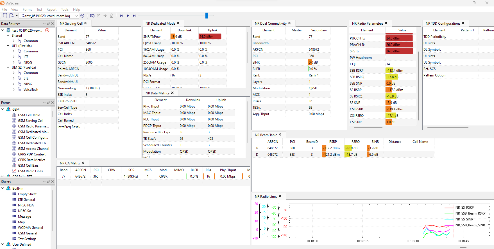Viewport: 494px width, 249px height.
Task: Open the Data Sources panel options chevron
Action: click(44, 24)
